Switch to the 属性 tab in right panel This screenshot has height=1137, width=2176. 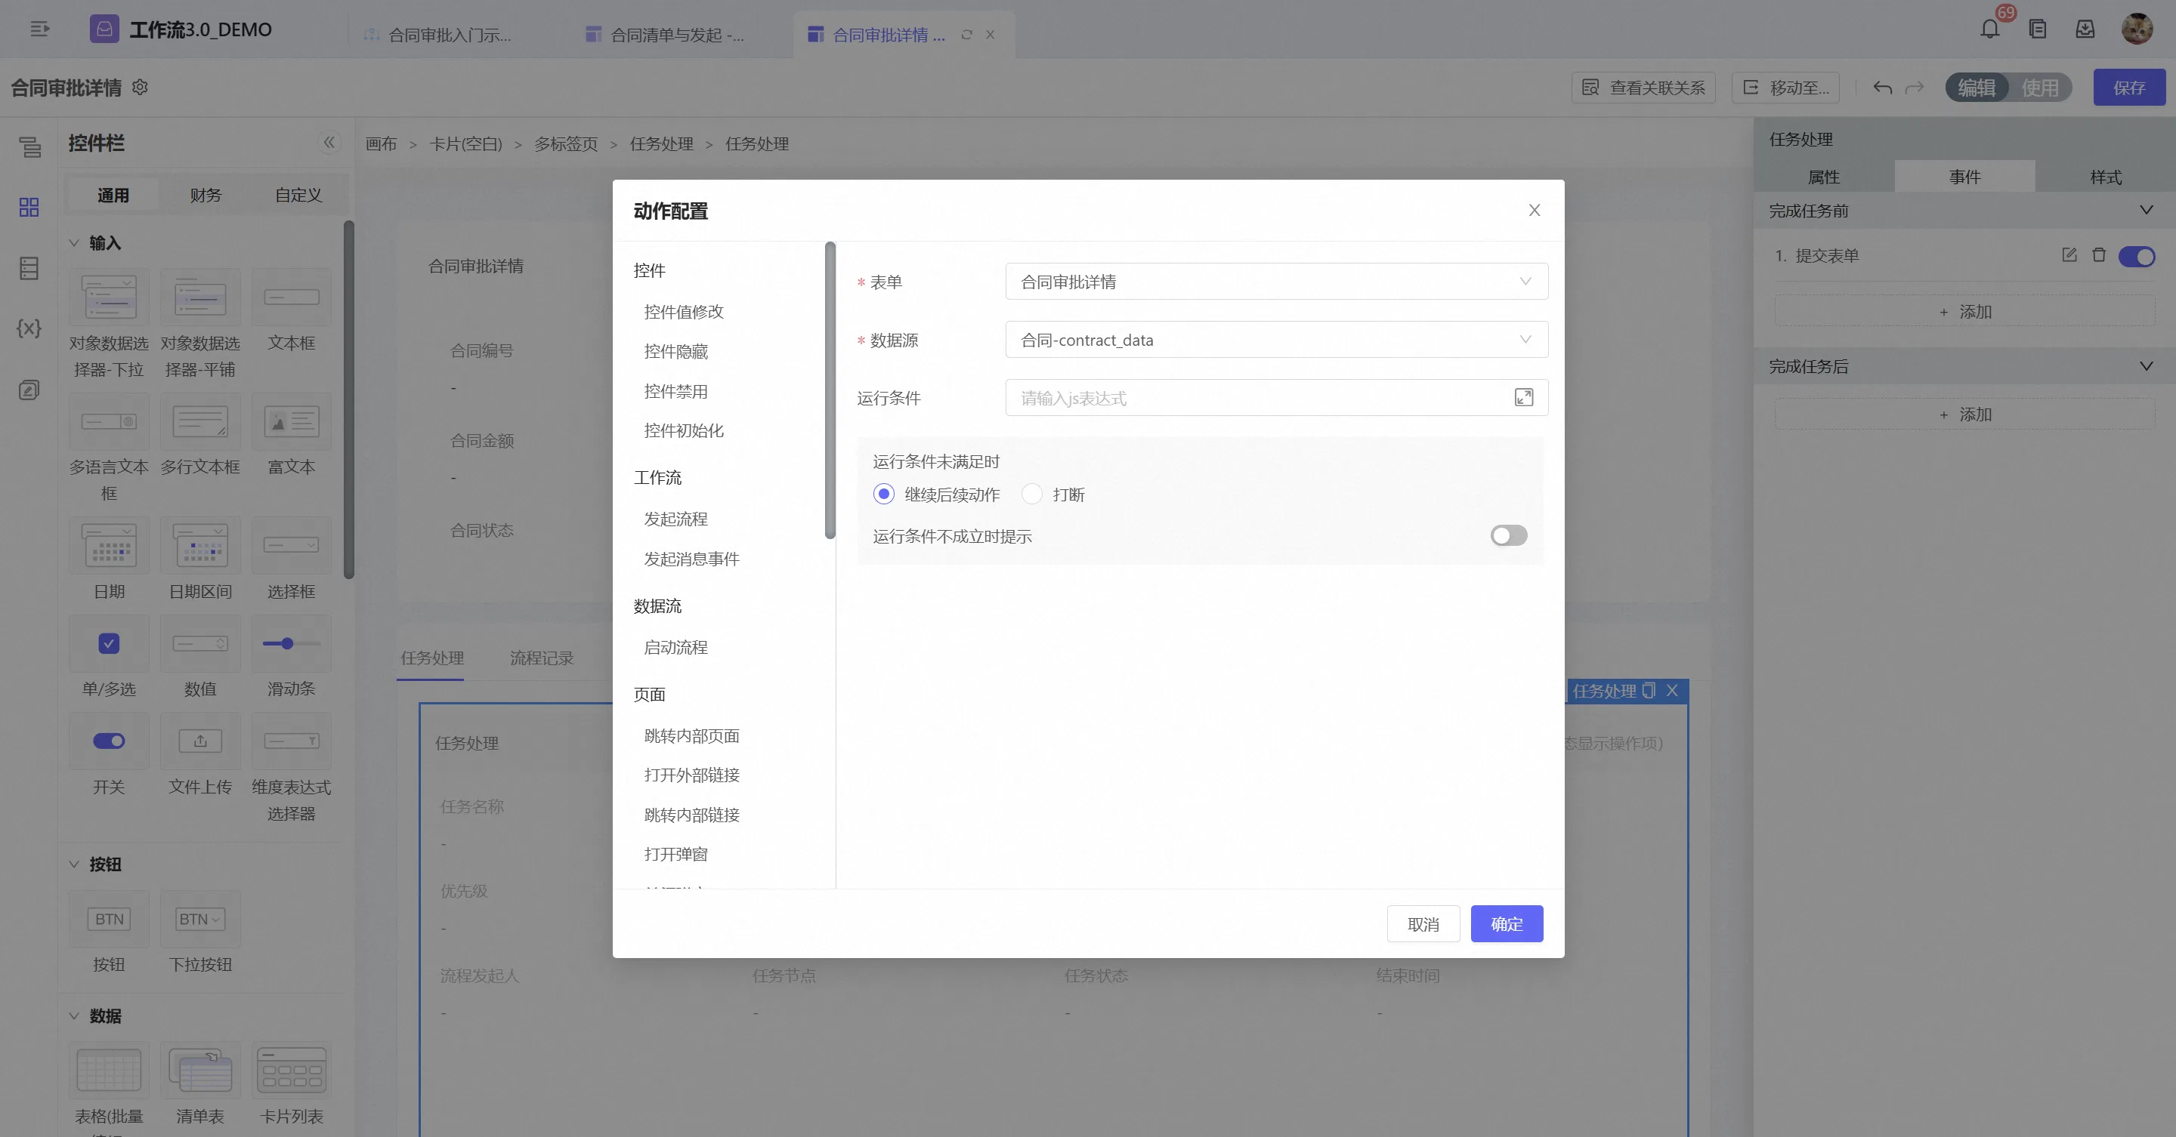click(1823, 177)
